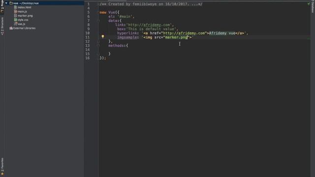Click the marker.png file icon
315x177 pixels.
(15, 15)
